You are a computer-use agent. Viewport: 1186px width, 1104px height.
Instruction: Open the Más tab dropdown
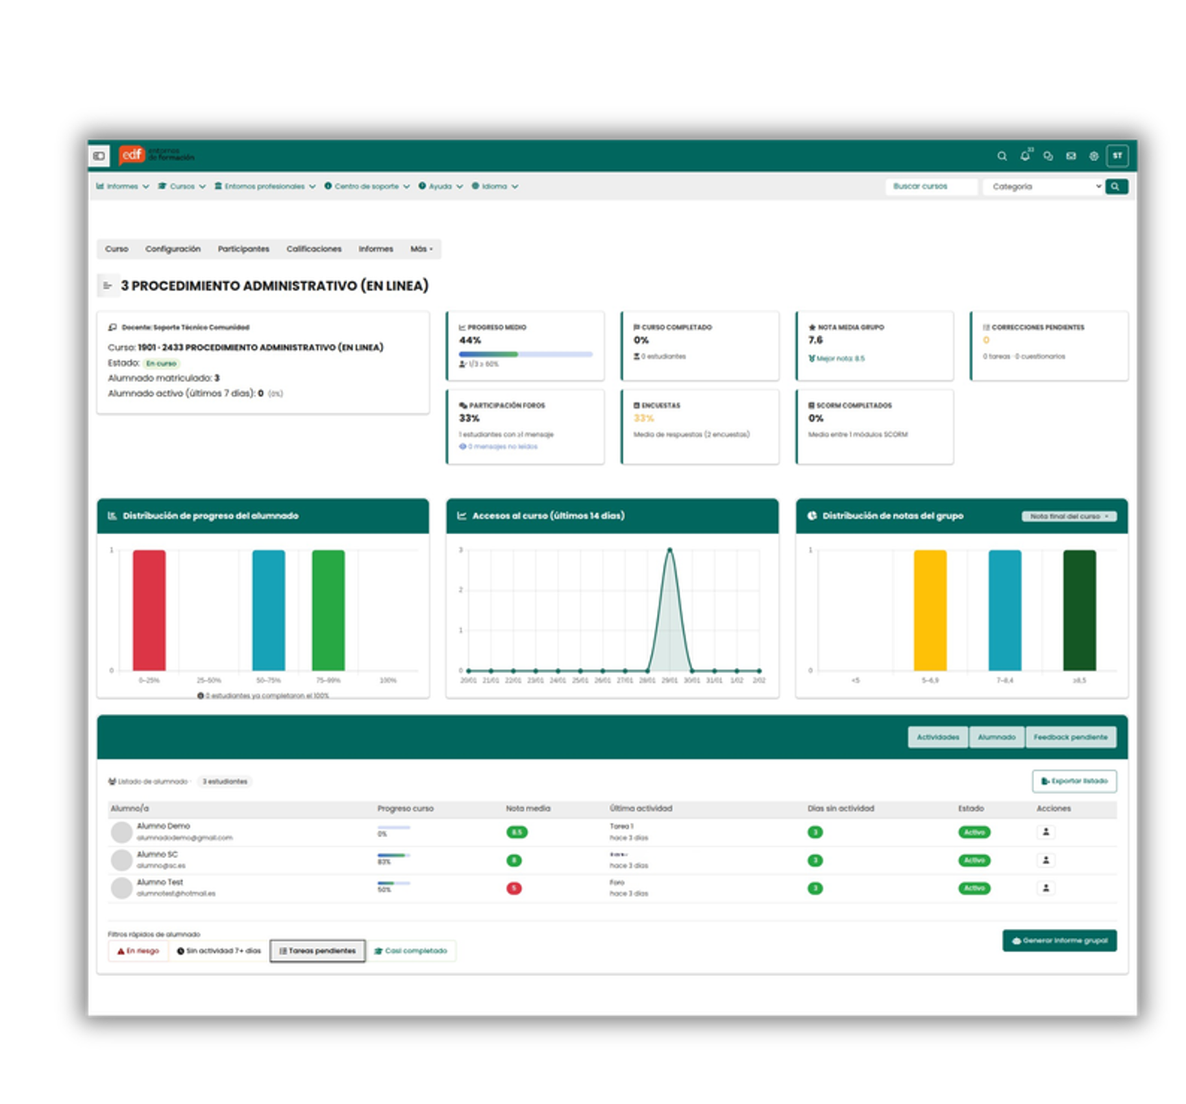421,249
